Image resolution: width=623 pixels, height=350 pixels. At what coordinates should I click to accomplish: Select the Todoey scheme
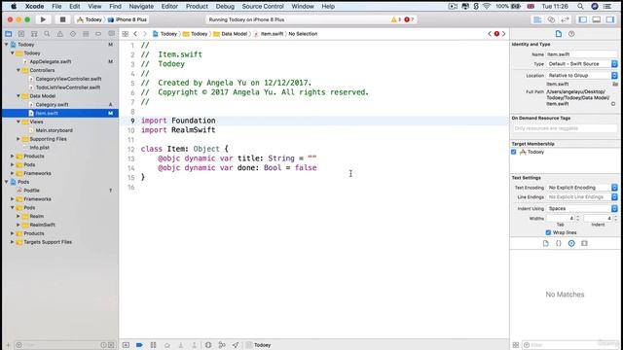tap(90, 19)
